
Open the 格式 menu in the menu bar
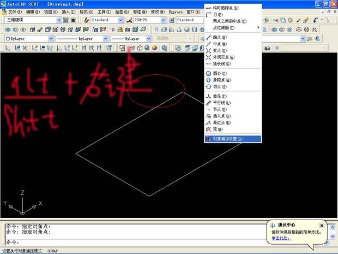click(85, 11)
